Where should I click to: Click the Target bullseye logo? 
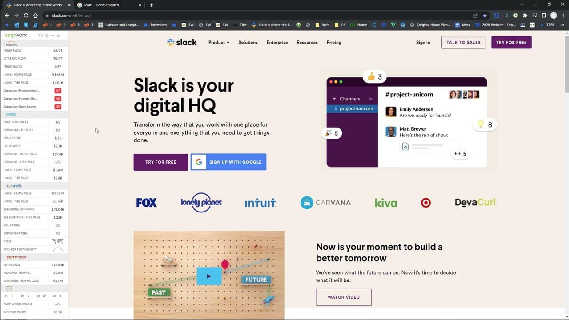(426, 203)
